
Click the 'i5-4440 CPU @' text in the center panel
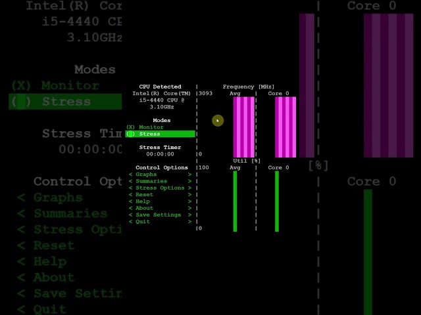162,100
